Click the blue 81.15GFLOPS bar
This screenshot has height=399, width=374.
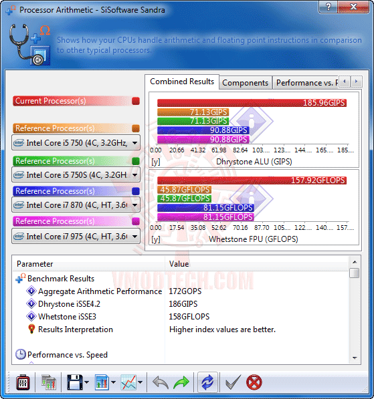click(205, 208)
